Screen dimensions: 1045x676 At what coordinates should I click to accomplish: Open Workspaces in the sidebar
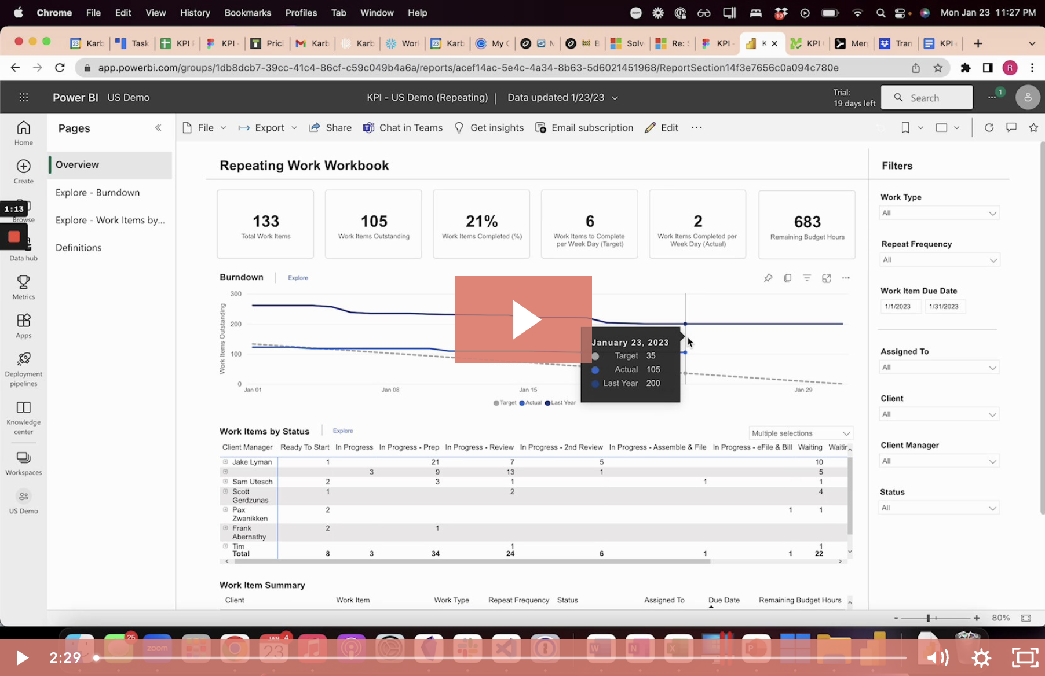click(x=24, y=464)
